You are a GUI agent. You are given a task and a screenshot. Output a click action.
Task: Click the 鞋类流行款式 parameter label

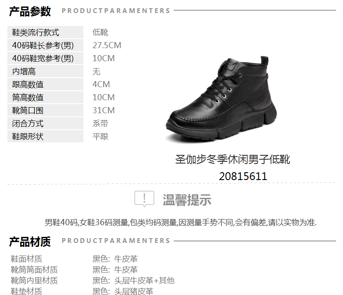(45, 33)
